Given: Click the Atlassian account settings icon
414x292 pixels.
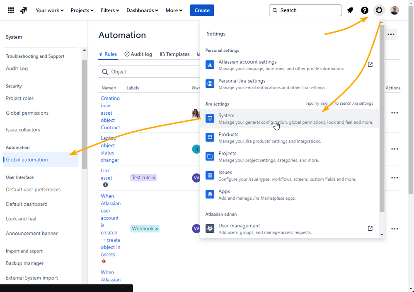Looking at the screenshot, I should click(210, 65).
